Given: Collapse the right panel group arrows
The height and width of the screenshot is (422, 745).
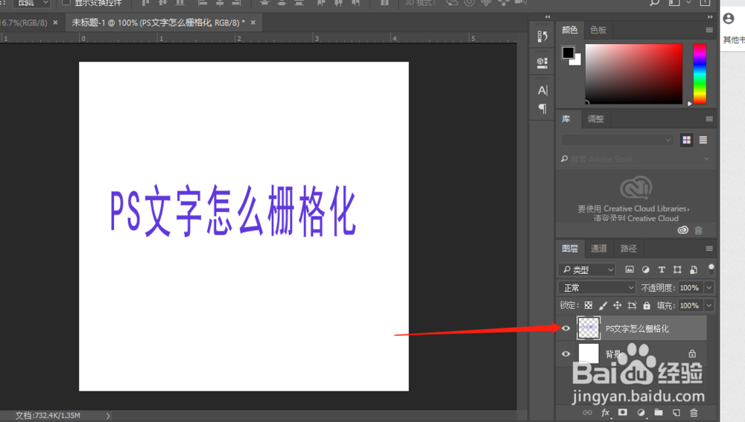Looking at the screenshot, I should (710, 16).
